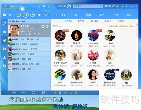Skip to next song in 酷狗热歌 station
This screenshot has height=110, width=141.
[47, 26]
